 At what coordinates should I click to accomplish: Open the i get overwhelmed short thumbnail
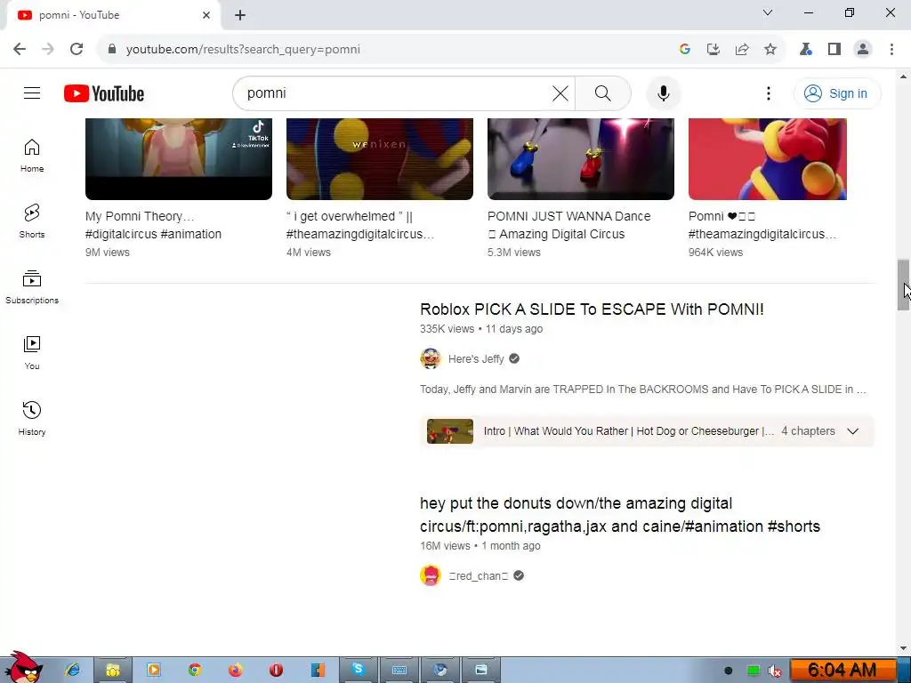click(379, 158)
